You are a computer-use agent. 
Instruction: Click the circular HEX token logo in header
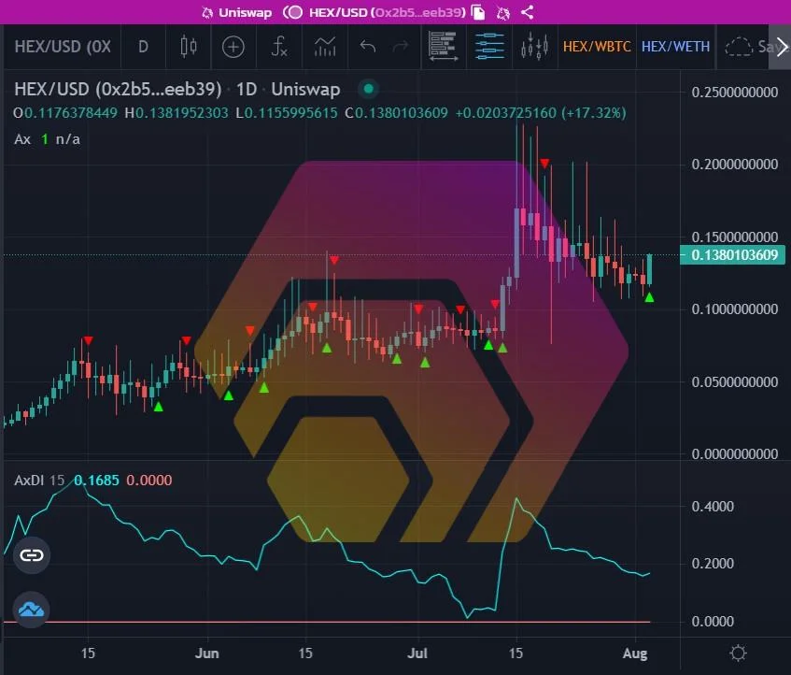(x=293, y=12)
